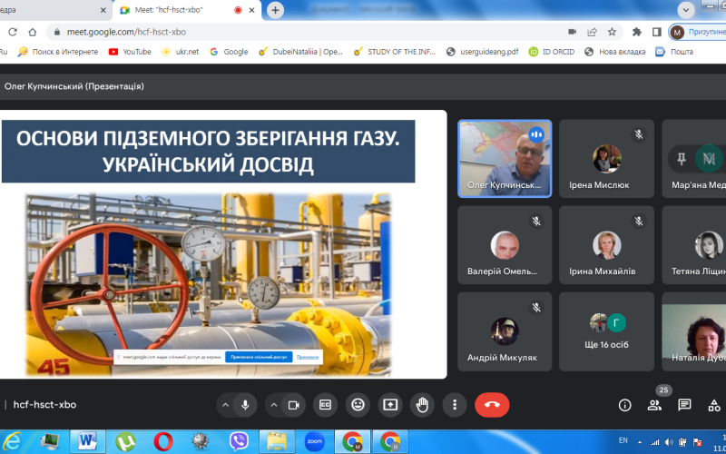The width and height of the screenshot is (726, 454).
Task: Toggle the microphone in Meet controls
Action: [245, 405]
